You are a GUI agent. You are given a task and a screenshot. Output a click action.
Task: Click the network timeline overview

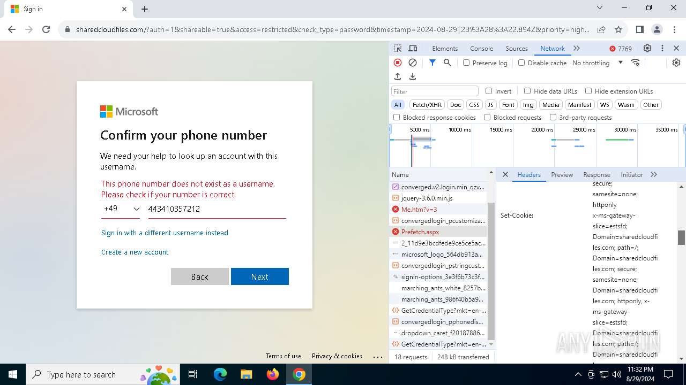(538, 145)
